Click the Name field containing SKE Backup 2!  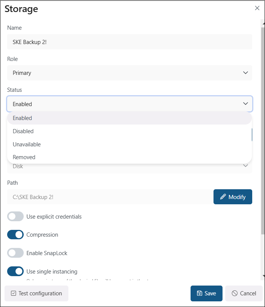pos(129,42)
